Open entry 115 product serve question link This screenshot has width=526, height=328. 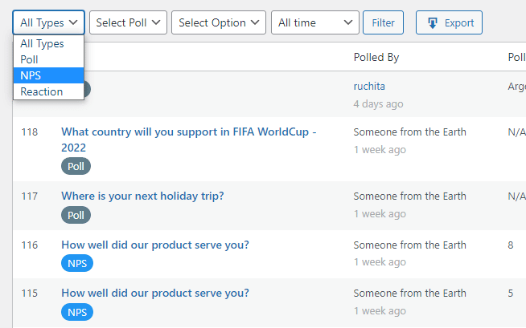point(155,294)
